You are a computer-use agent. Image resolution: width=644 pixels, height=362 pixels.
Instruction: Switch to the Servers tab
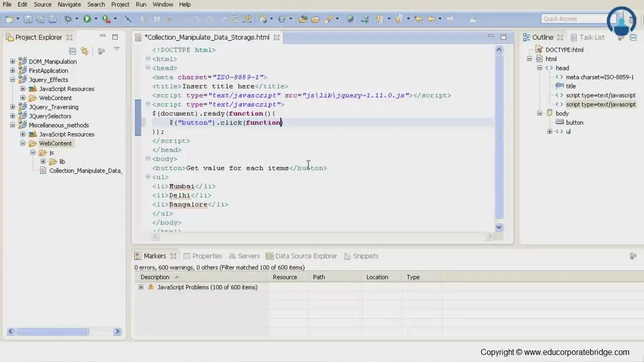(x=245, y=256)
